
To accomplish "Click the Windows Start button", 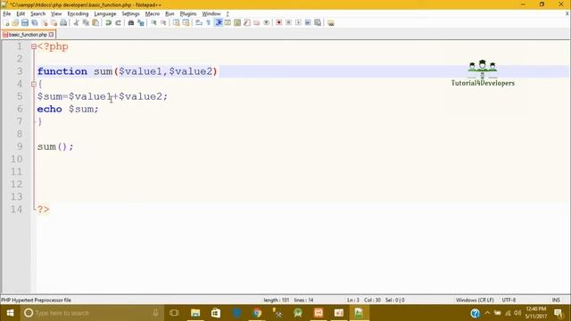I will [10, 313].
